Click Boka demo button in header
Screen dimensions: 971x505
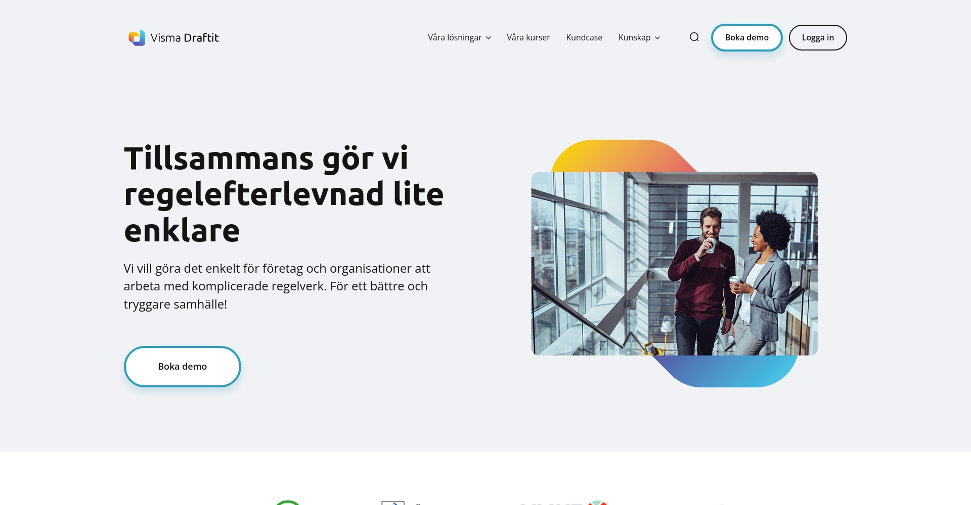[746, 37]
